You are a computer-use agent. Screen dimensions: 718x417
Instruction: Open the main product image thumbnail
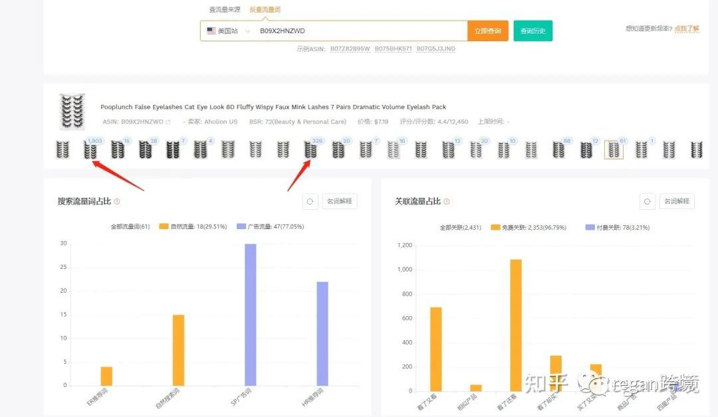(72, 112)
